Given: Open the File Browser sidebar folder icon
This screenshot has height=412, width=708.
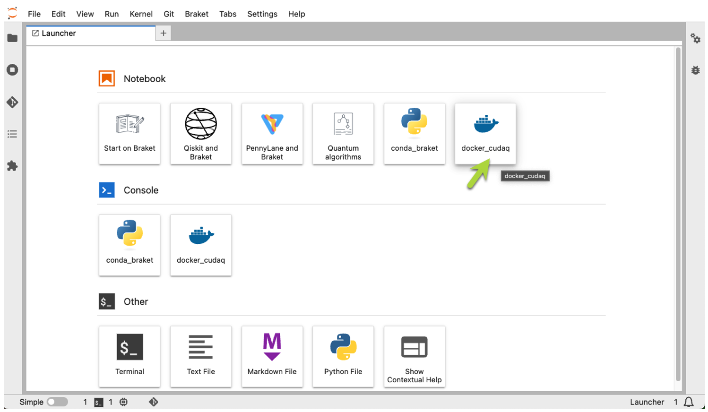Looking at the screenshot, I should click(12, 38).
